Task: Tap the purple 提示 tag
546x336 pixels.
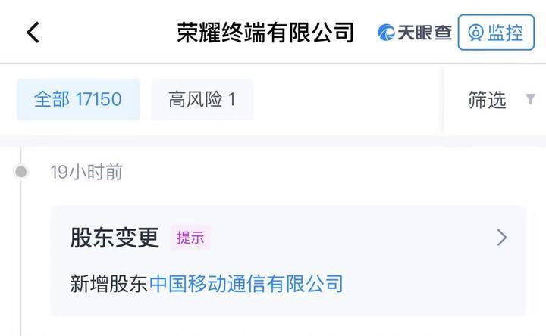Action: point(190,238)
